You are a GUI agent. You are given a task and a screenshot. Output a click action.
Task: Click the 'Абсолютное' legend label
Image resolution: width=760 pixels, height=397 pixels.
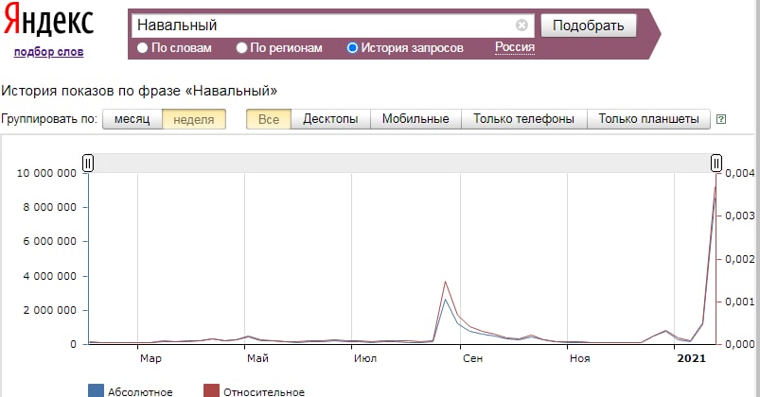[x=140, y=391]
